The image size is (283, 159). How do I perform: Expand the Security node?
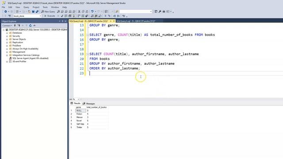[x=7, y=36]
